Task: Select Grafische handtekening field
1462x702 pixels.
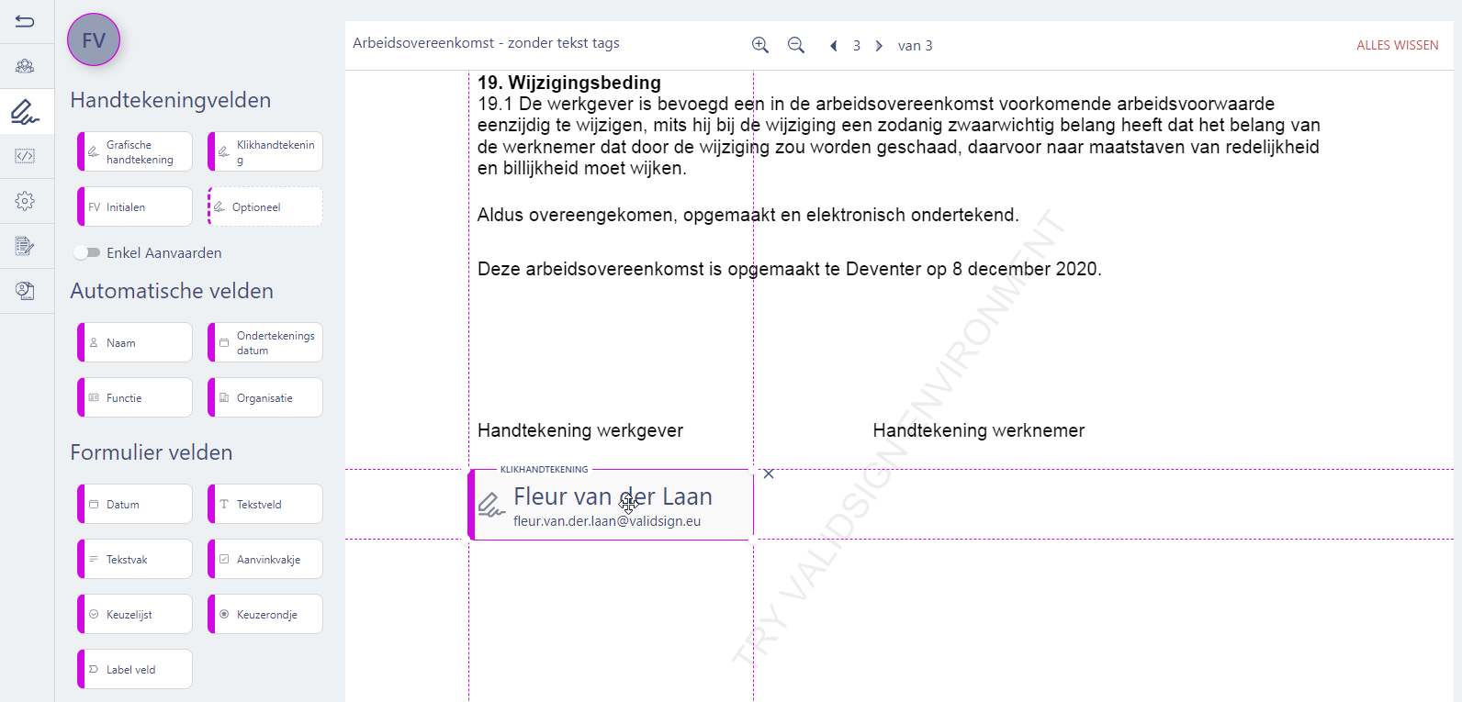Action: click(x=135, y=151)
